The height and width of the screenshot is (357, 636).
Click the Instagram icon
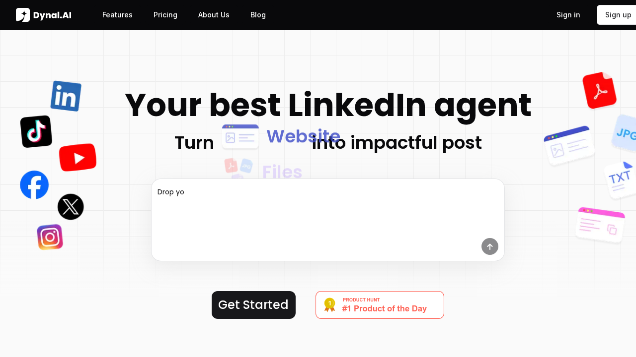(x=50, y=237)
